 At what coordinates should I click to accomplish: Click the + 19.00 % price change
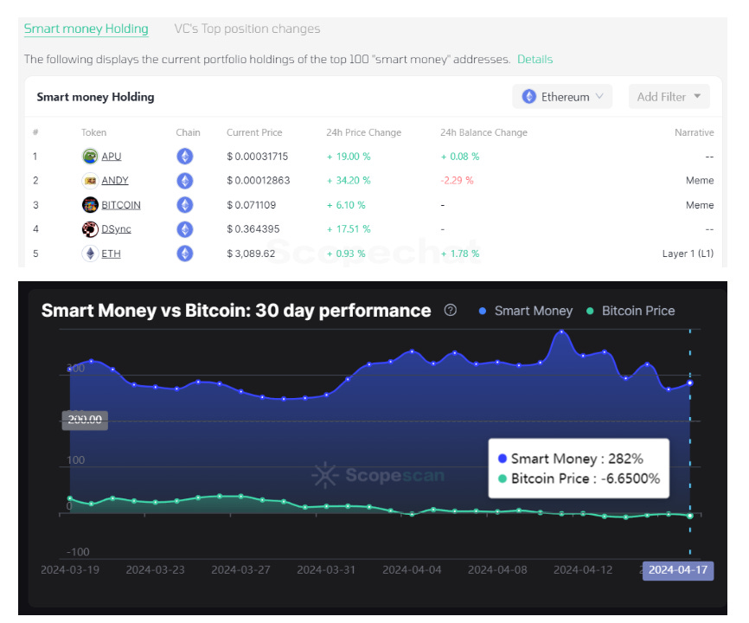point(349,157)
